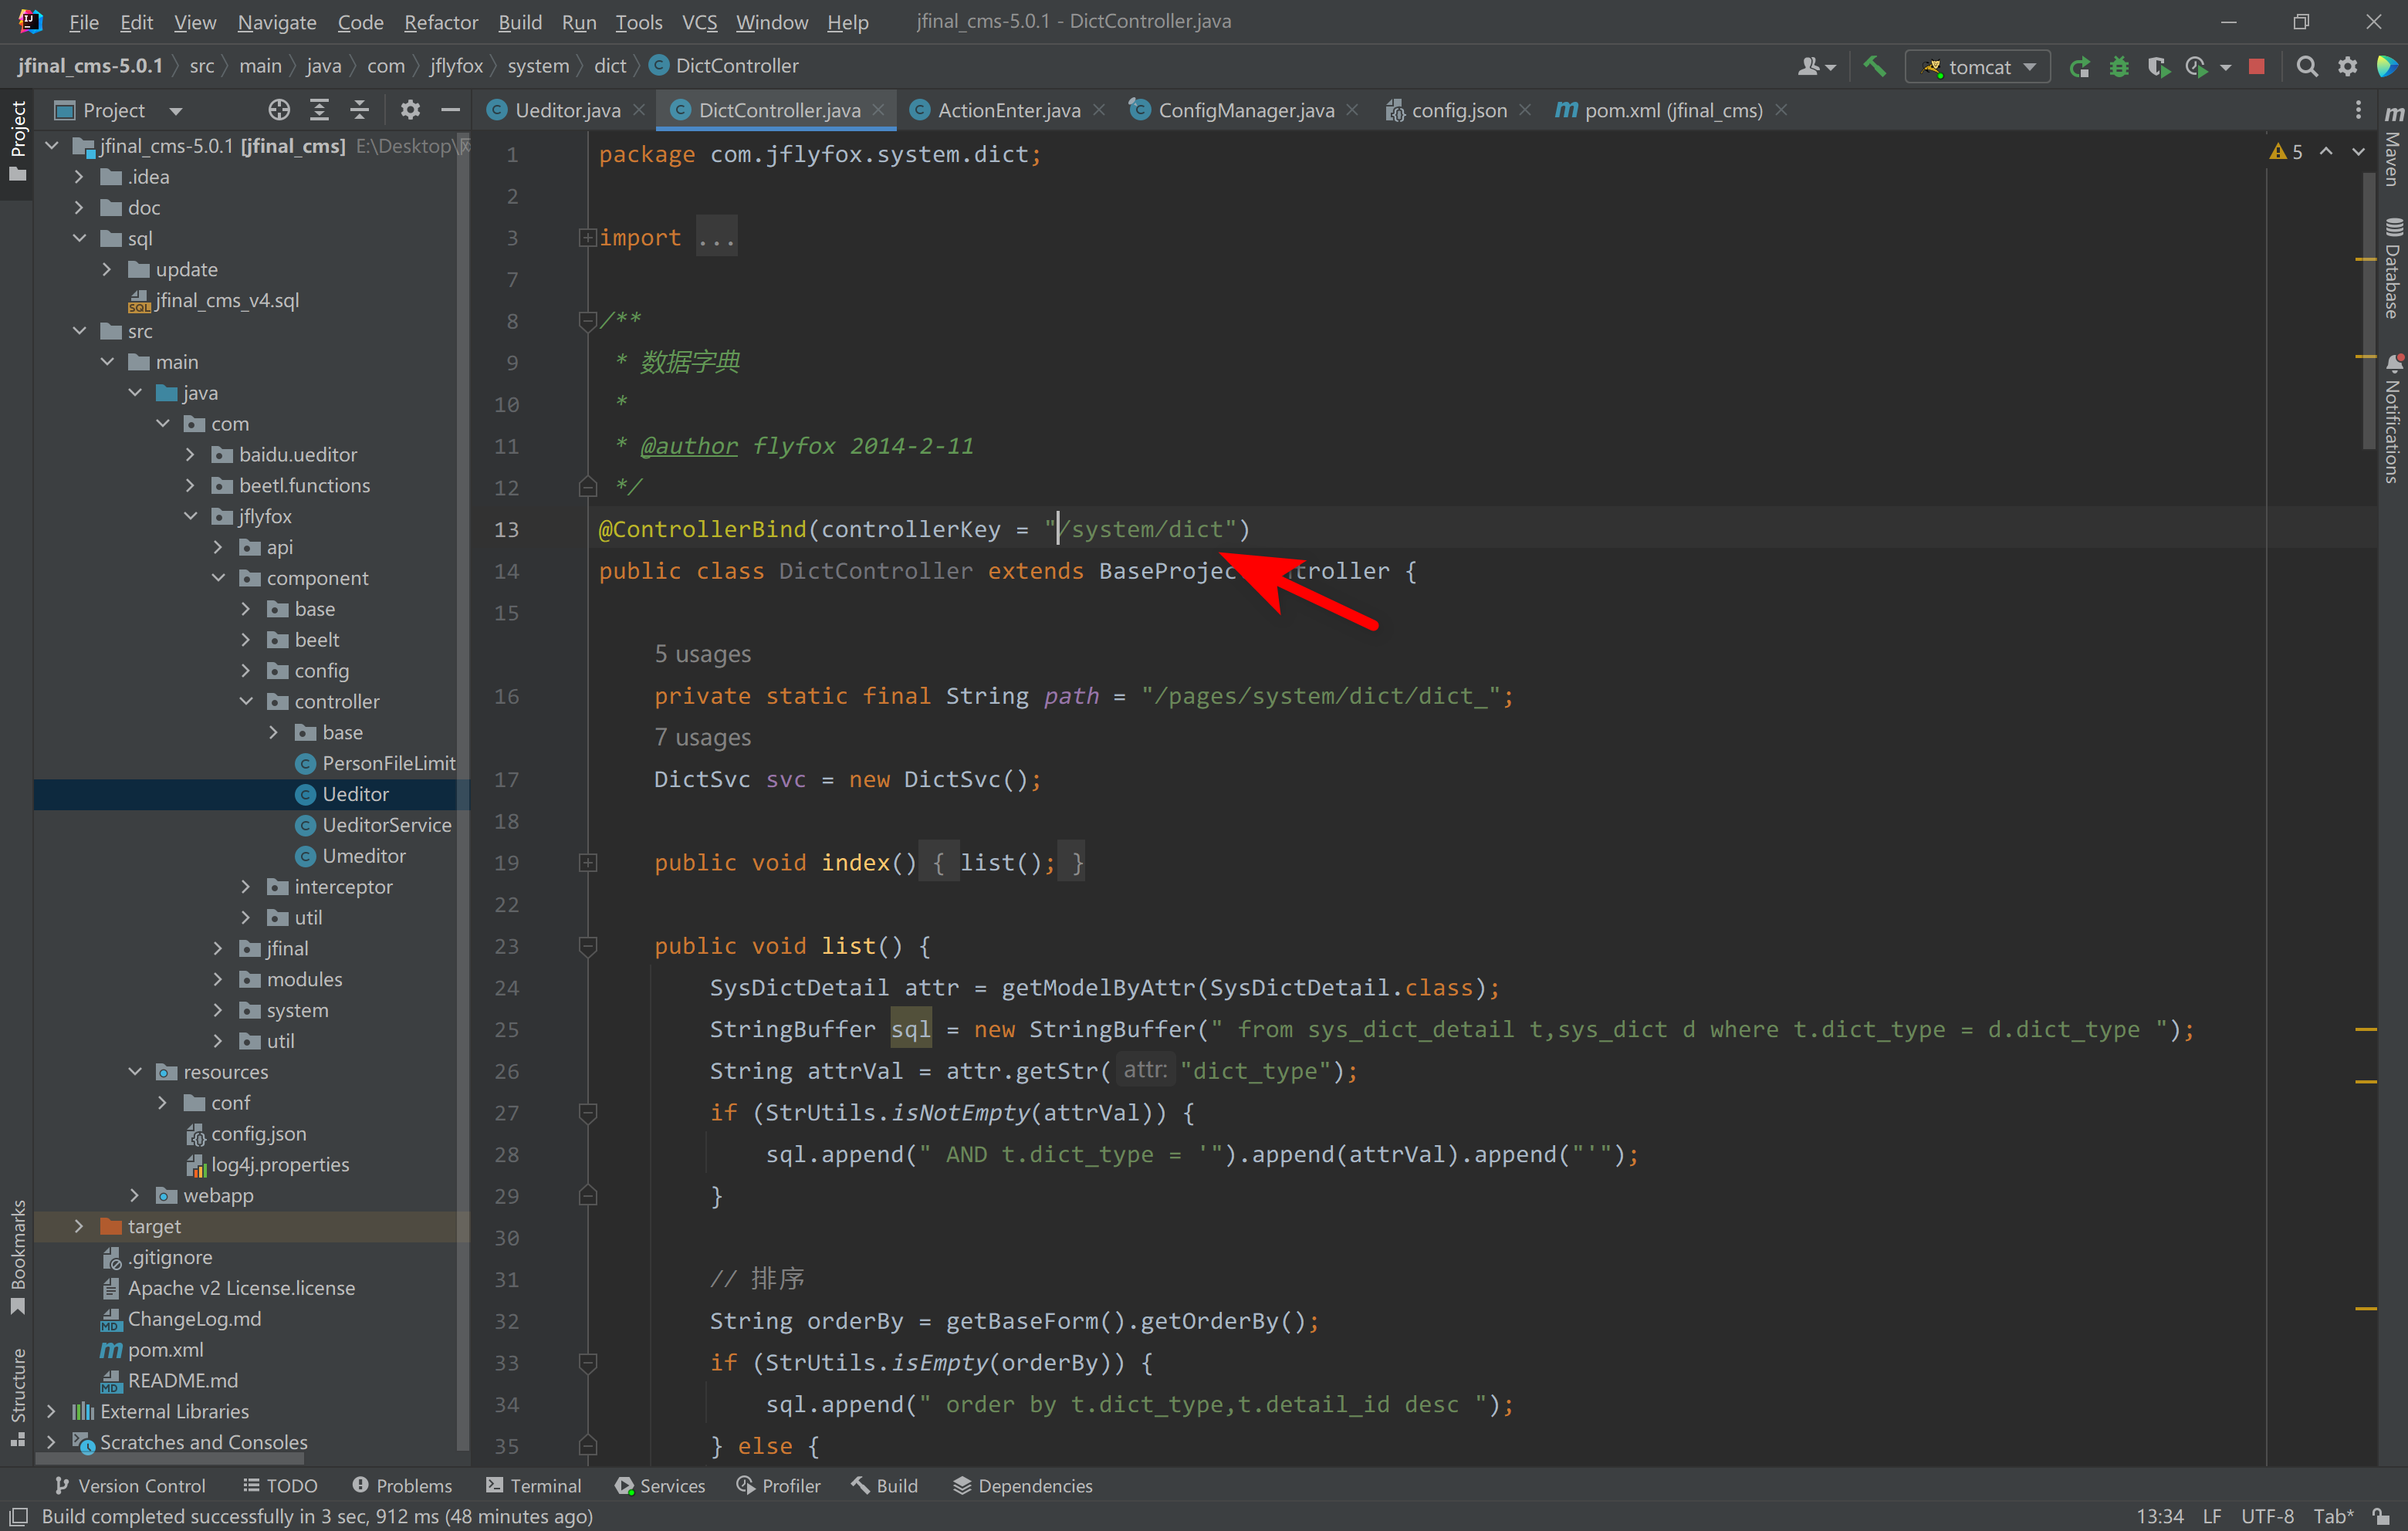Click the editor vertical scrollbar

(x=2368, y=310)
